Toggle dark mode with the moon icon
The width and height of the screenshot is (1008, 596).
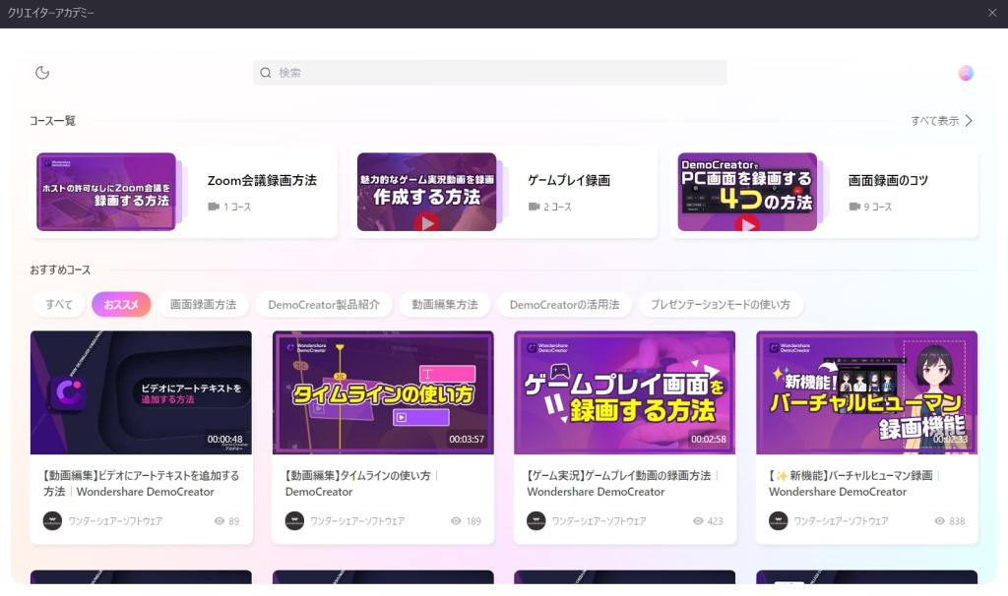click(x=42, y=73)
